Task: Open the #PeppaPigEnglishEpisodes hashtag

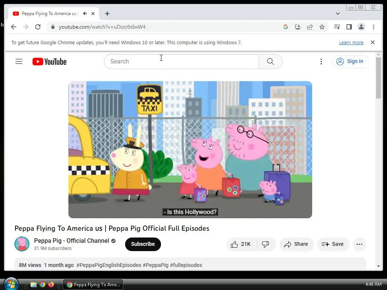Action: tap(108, 265)
